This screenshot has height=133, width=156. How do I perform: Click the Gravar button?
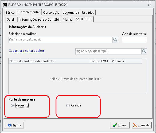tap(120, 125)
